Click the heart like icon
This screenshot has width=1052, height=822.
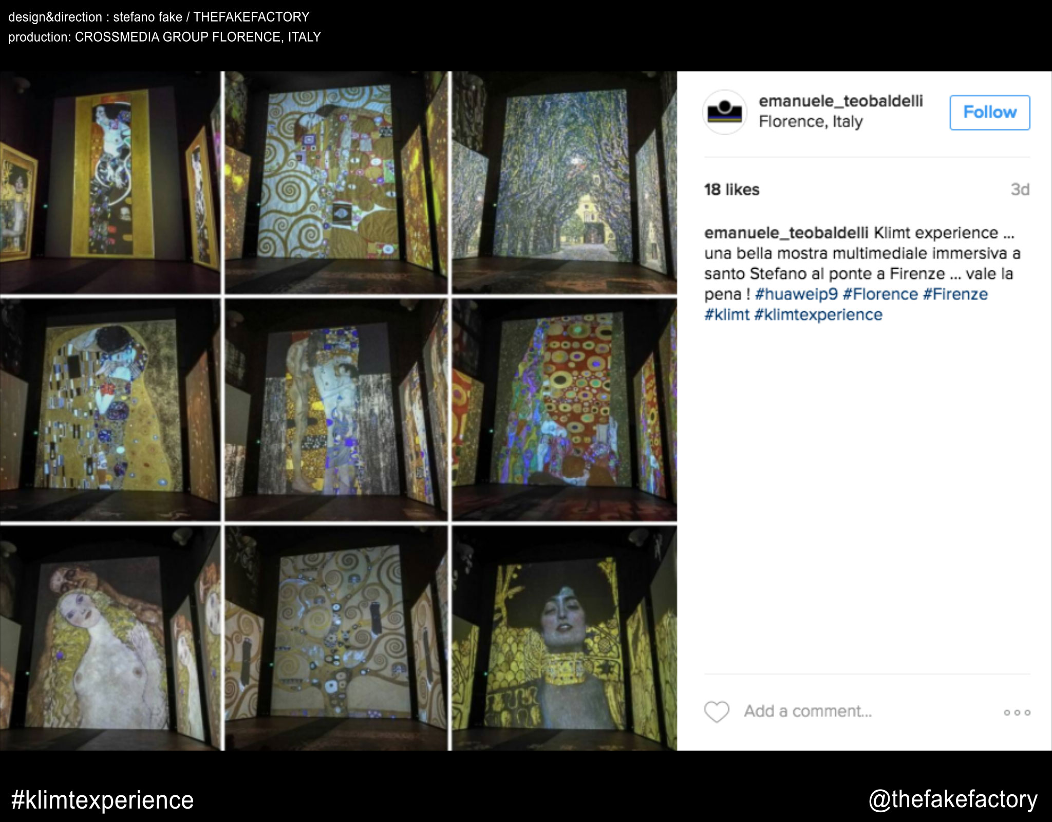(x=717, y=712)
